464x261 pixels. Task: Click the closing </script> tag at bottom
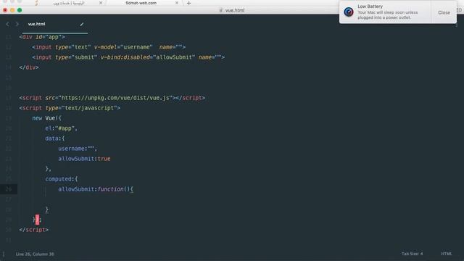pyautogui.click(x=34, y=230)
